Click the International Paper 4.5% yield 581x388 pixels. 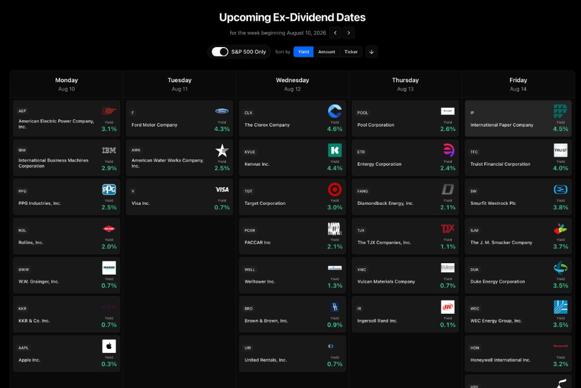point(561,129)
